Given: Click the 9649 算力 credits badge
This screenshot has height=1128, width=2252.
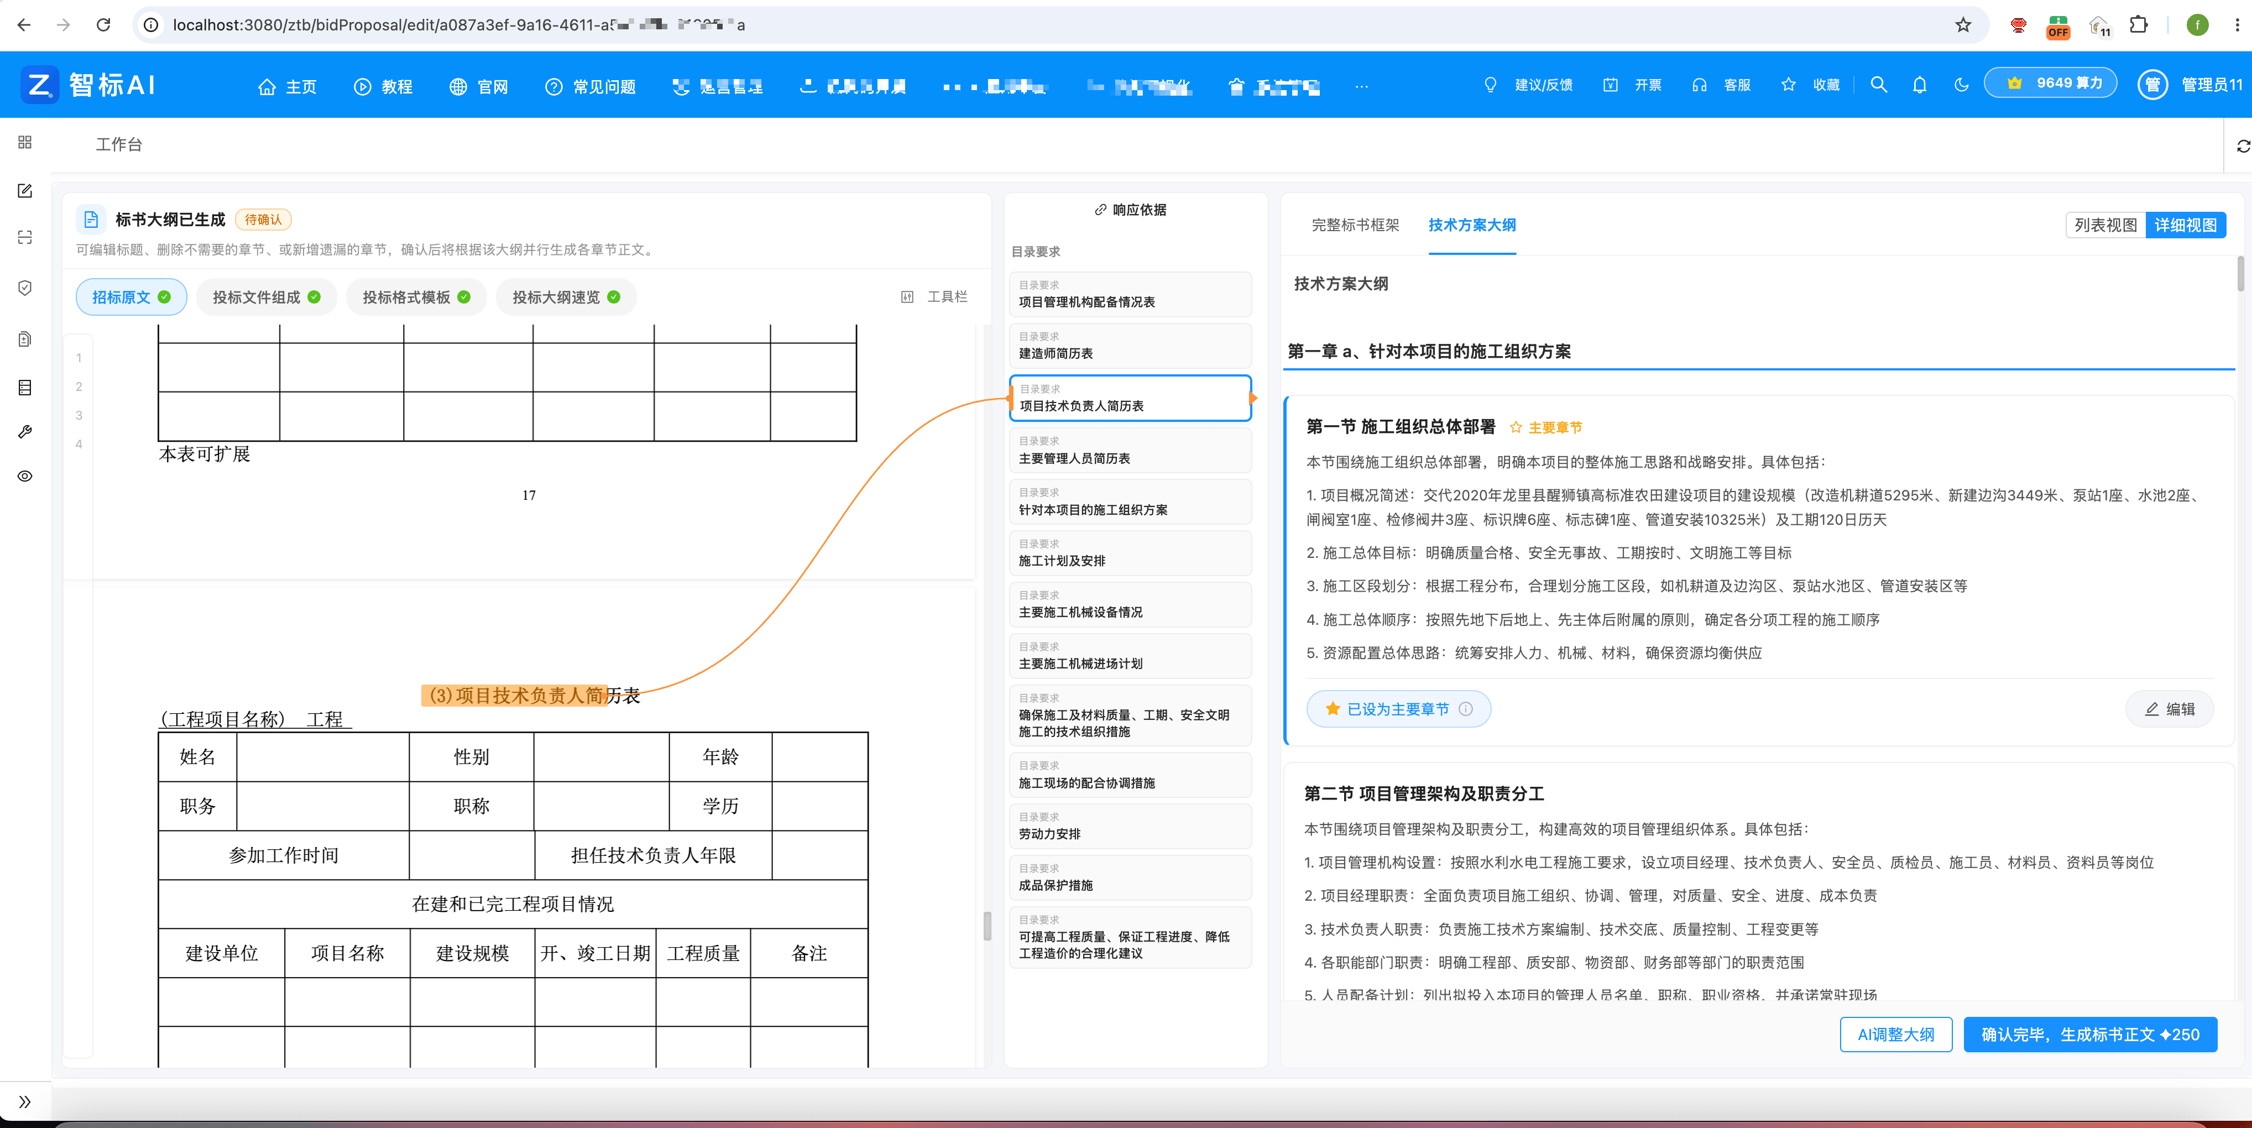Looking at the screenshot, I should pos(2051,83).
